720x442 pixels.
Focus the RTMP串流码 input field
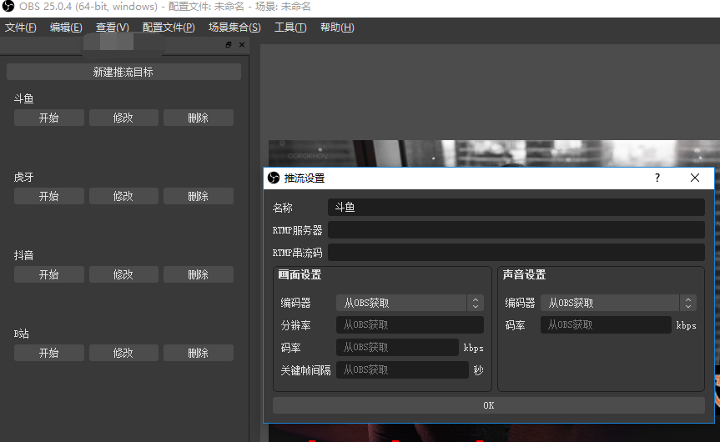[516, 253]
